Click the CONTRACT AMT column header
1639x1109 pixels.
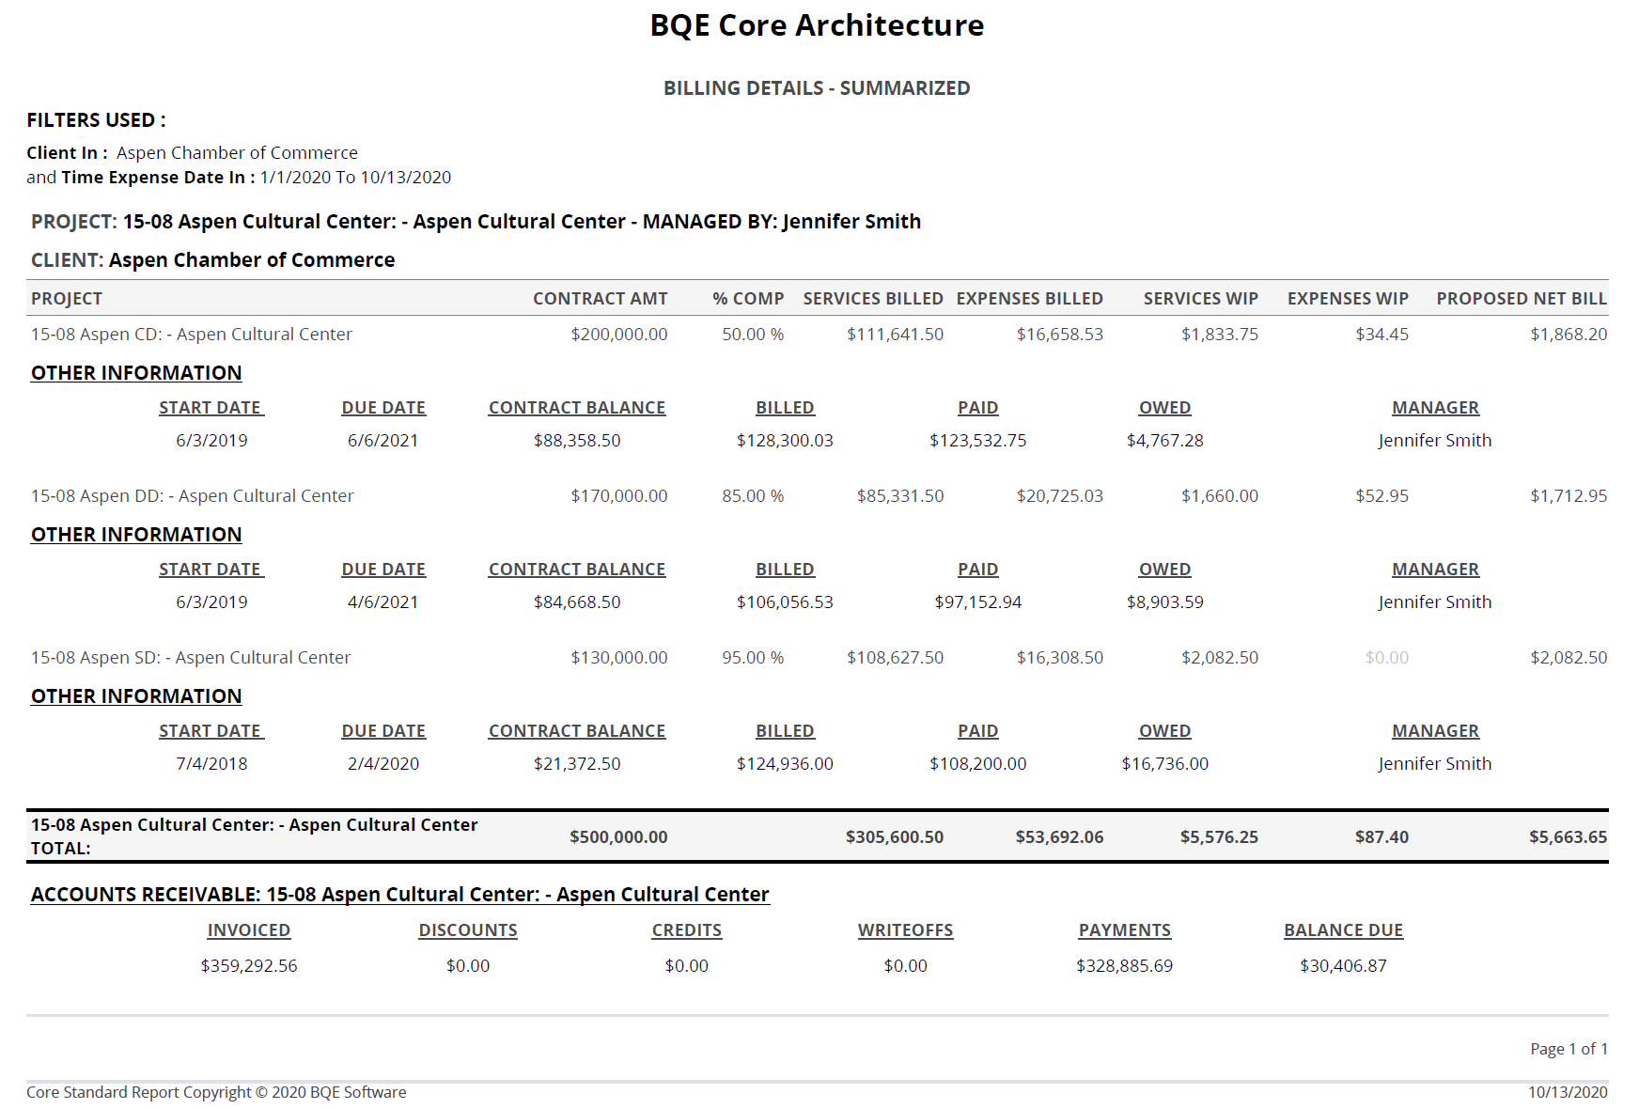[x=600, y=299]
